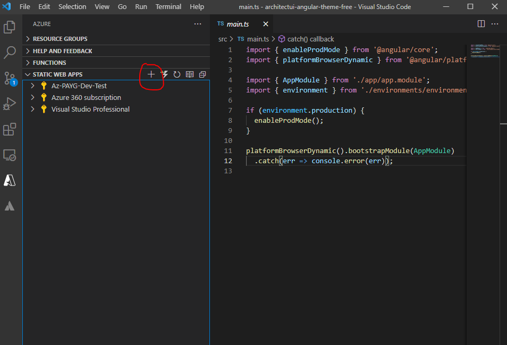Refresh the Static Web Apps list
Screen dimensions: 507x345
tap(176, 74)
